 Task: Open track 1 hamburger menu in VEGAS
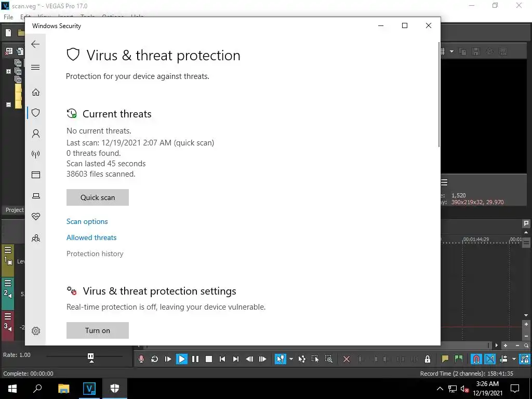[x=8, y=250]
